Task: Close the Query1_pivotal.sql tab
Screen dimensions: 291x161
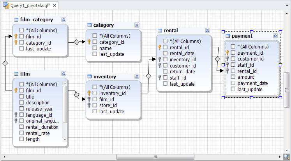Action: pos(55,5)
